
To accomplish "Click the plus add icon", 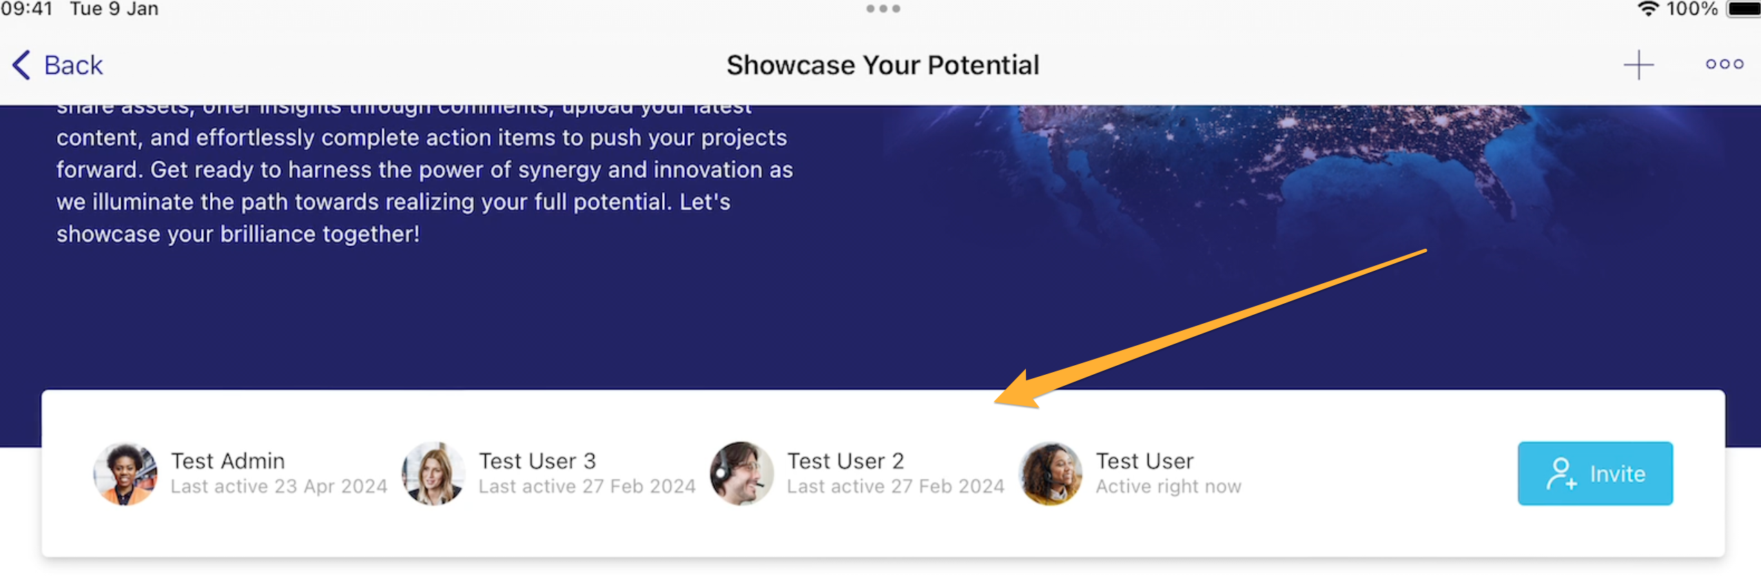I will (x=1638, y=65).
